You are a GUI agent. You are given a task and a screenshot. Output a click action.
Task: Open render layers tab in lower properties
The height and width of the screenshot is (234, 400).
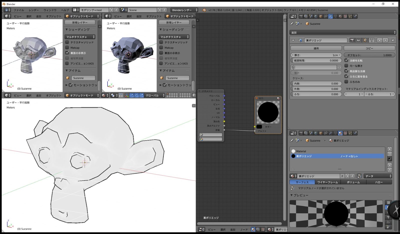[x=306, y=133]
